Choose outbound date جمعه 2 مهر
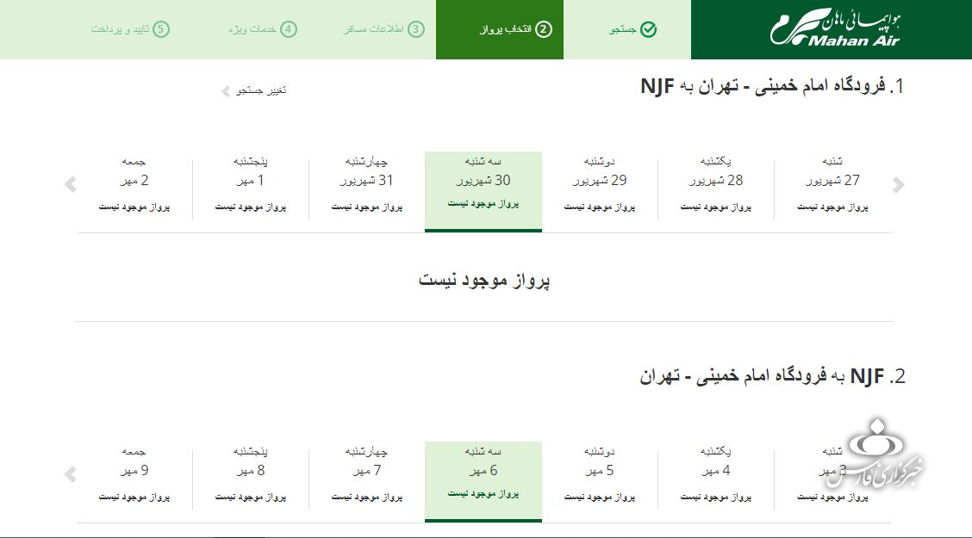Image resolution: width=972 pixels, height=538 pixels. pos(134,184)
